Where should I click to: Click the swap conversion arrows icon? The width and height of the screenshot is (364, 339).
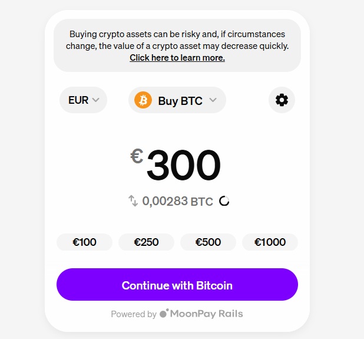(x=133, y=201)
